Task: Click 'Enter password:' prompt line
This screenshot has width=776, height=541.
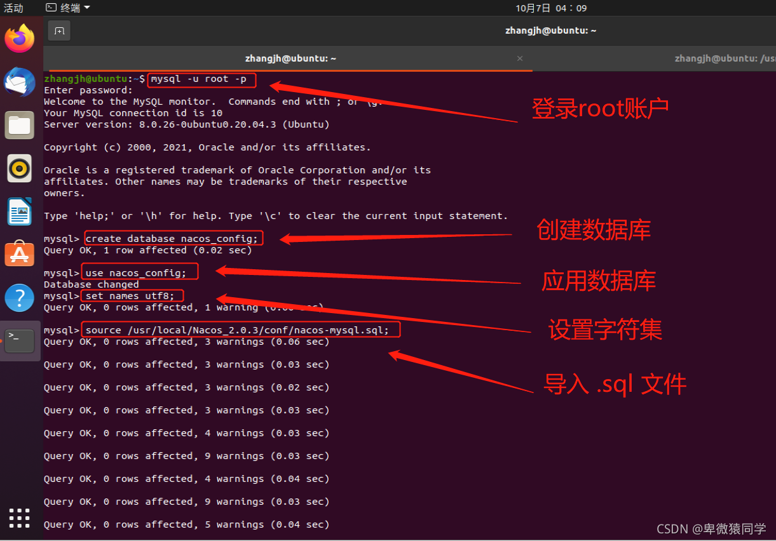Action: pos(88,90)
